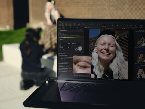
Task: Click the multi-view grid icon above viewer
Action: point(85,28)
